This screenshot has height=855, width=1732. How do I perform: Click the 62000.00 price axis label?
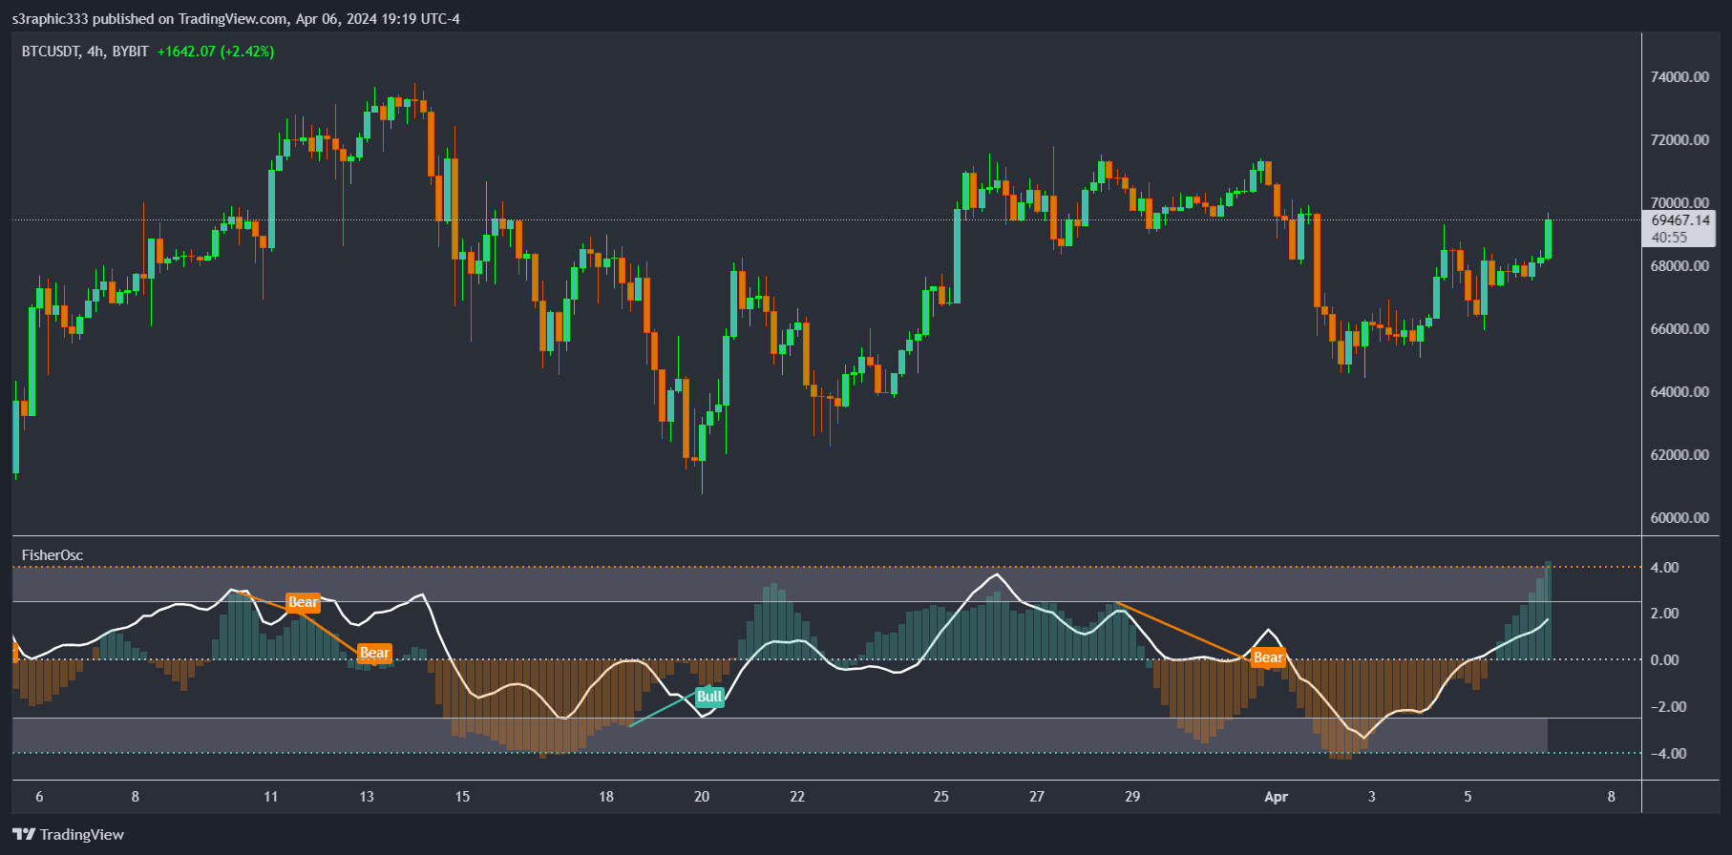point(1680,455)
